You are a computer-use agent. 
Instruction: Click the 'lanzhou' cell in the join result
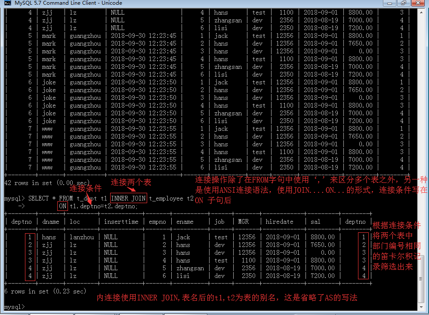(x=81, y=237)
